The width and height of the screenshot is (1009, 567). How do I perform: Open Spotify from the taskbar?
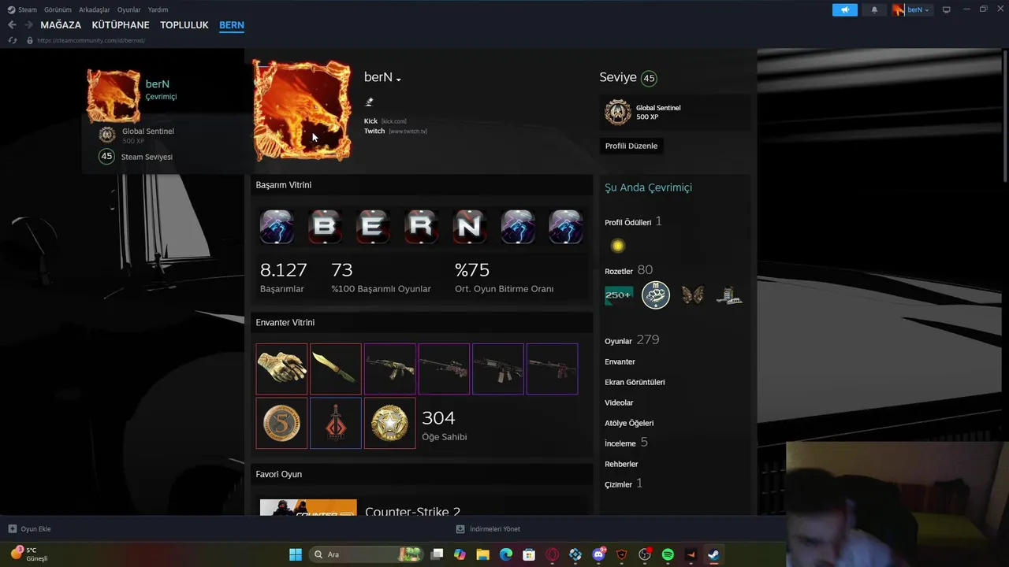tap(668, 554)
